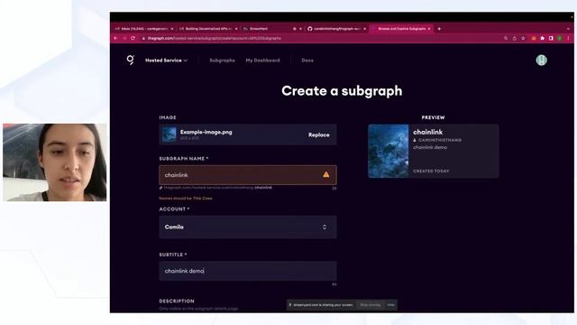Replace the Example-image.png file

point(318,135)
